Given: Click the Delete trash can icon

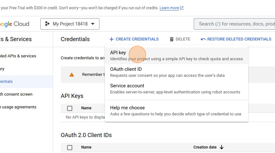Looking at the screenshot, I should coord(172,39).
